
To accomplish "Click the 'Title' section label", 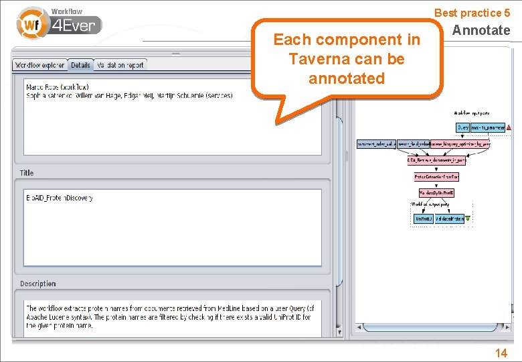I will tap(27, 173).
